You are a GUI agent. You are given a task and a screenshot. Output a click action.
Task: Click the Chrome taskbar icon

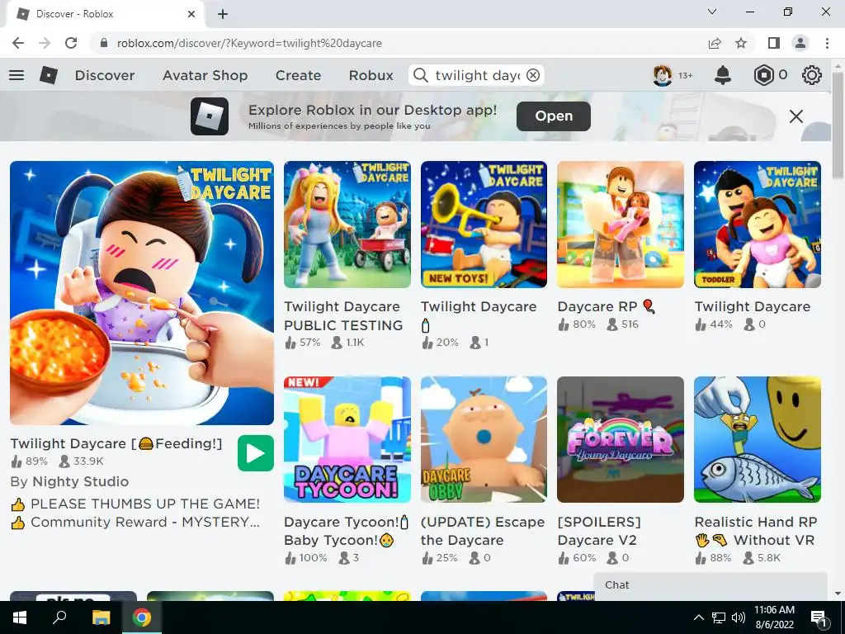tap(142, 617)
